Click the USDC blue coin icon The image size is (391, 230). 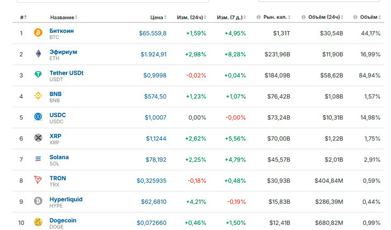38,116
